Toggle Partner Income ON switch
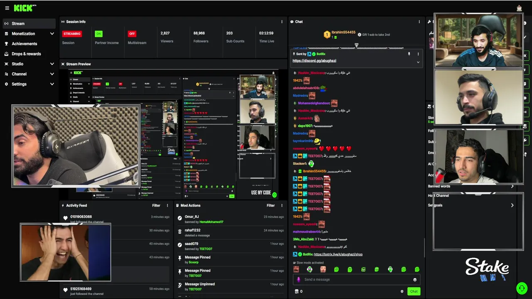Screen dimensions: 532x299 (x=99, y=34)
